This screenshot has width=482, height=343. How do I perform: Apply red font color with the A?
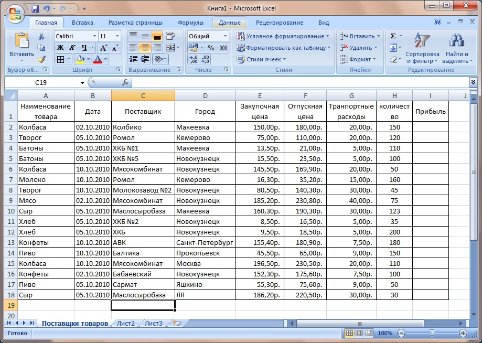(98, 59)
